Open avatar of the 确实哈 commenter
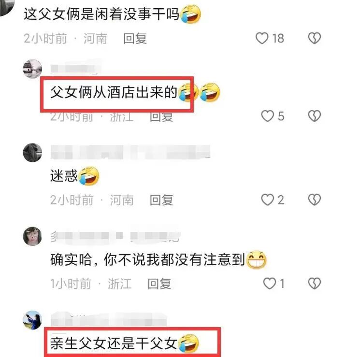Screen dimensions: 344x357 tap(32, 236)
